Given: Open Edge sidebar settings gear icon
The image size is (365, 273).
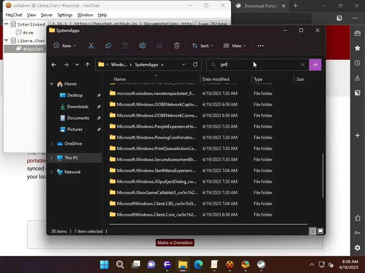Looking at the screenshot, I should 358,248.
